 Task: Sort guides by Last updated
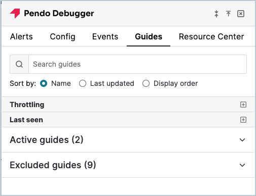click(83, 83)
